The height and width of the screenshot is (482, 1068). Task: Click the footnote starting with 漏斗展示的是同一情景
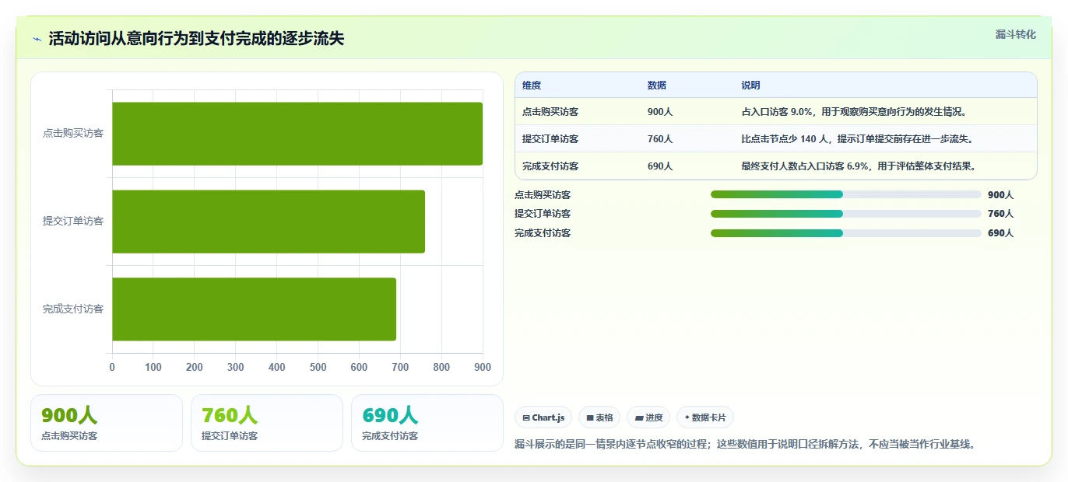click(x=745, y=445)
